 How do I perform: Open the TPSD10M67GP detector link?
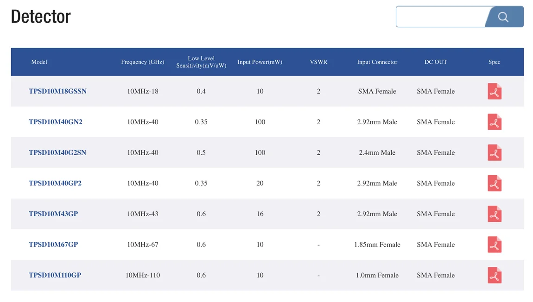coord(53,244)
